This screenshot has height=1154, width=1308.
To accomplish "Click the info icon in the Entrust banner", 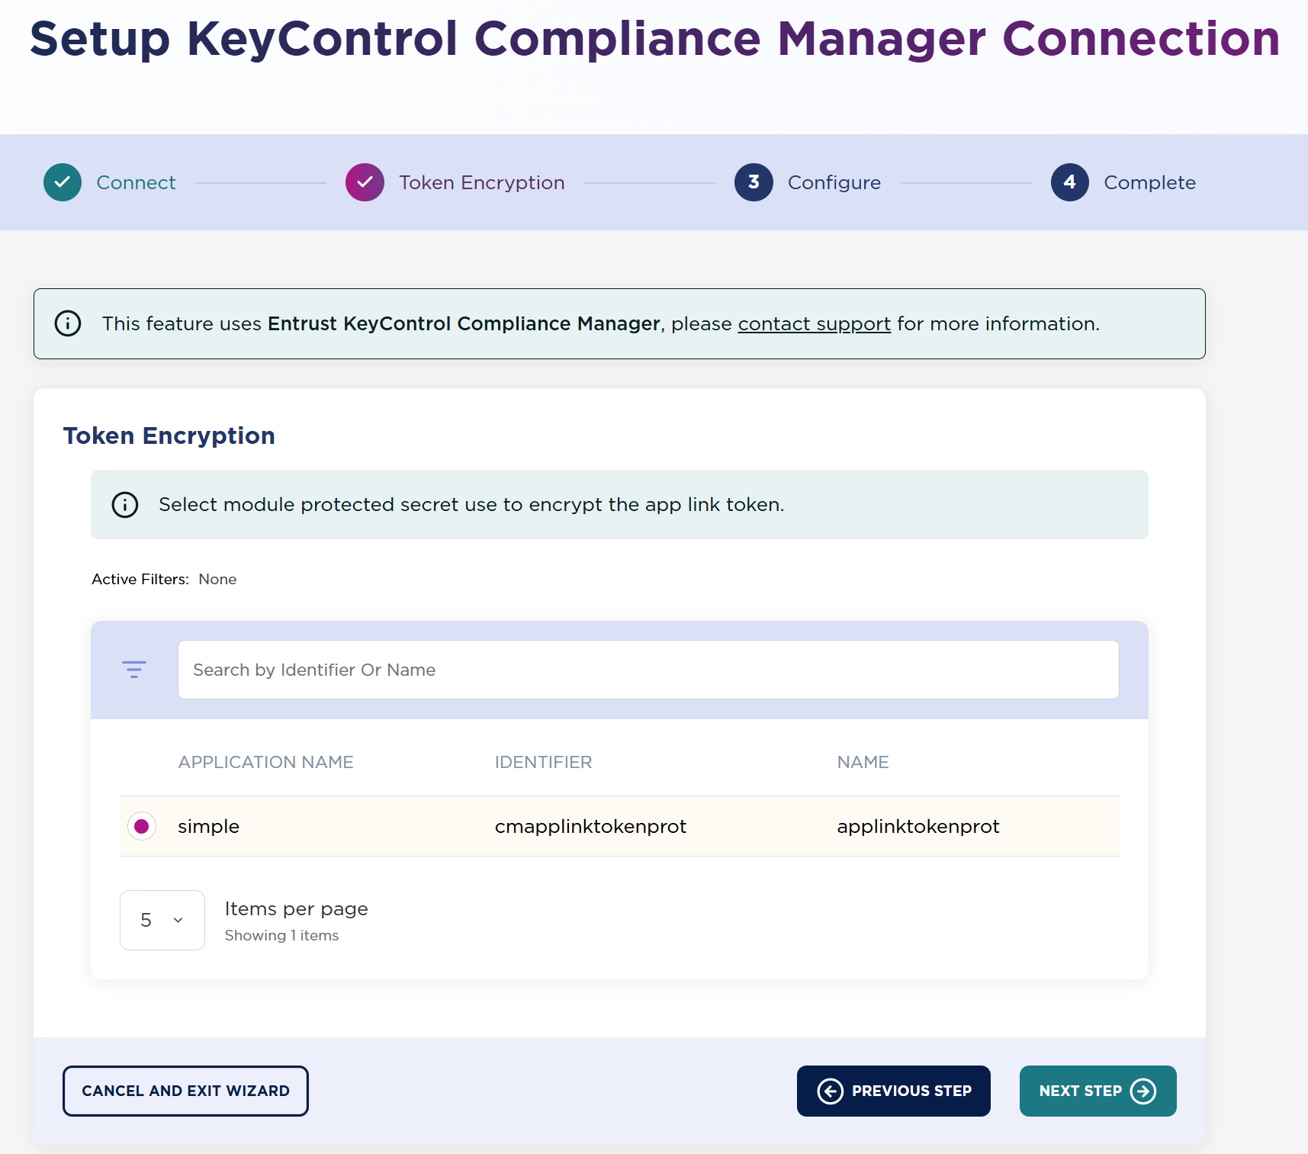I will point(68,323).
